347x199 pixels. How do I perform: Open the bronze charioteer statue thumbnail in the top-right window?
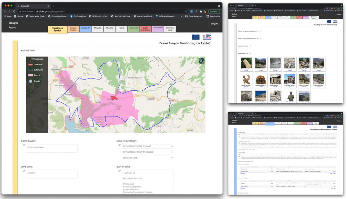point(289,96)
